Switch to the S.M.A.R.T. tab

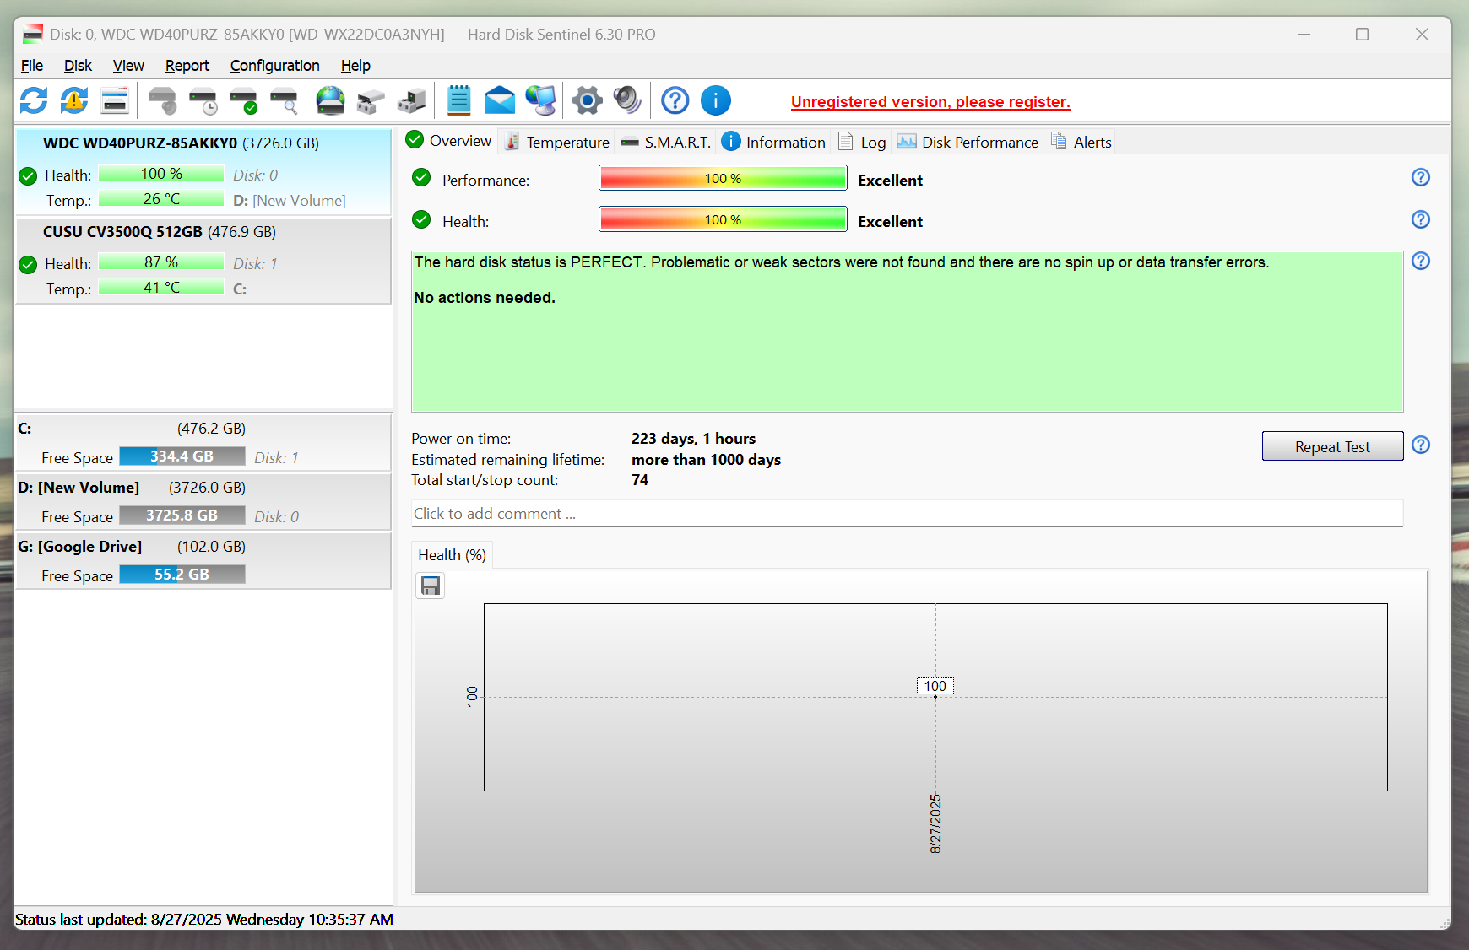click(x=665, y=142)
